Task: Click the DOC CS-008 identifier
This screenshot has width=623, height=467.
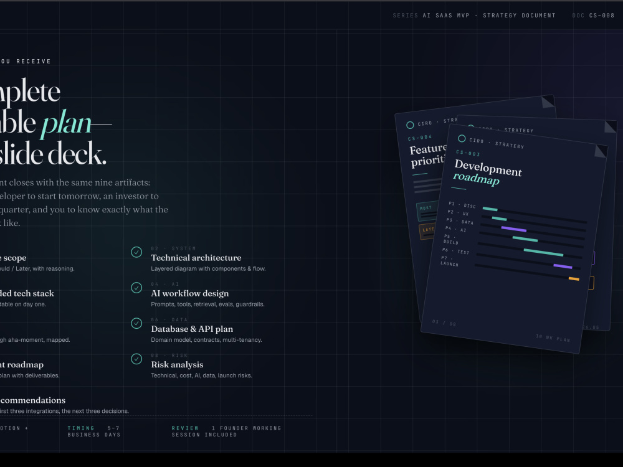Action: 593,16
